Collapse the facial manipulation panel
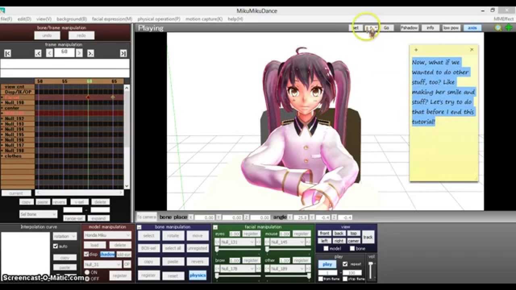The width and height of the screenshot is (516, 290). (215, 227)
